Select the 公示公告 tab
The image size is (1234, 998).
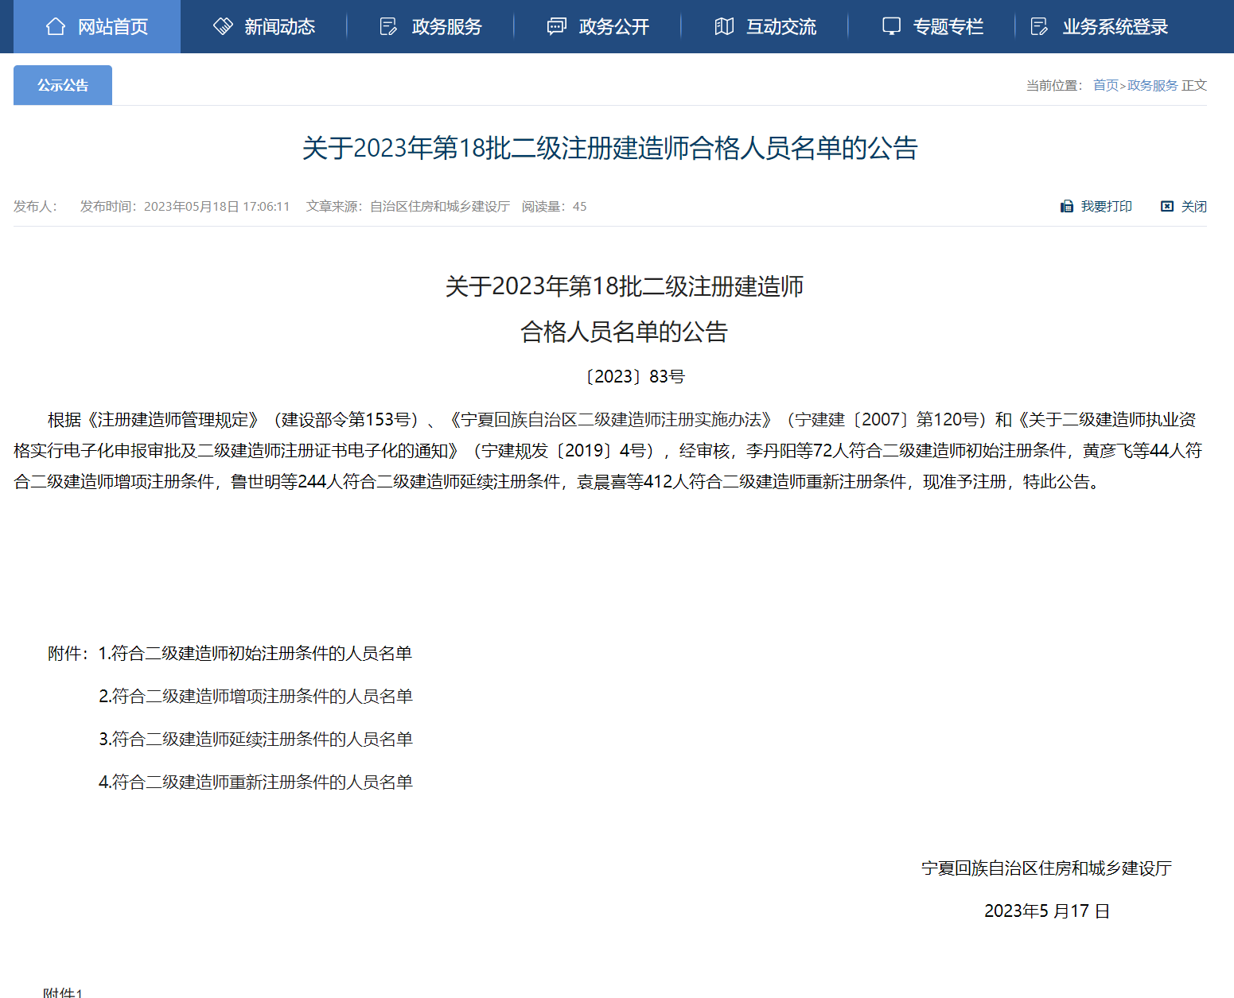click(63, 85)
